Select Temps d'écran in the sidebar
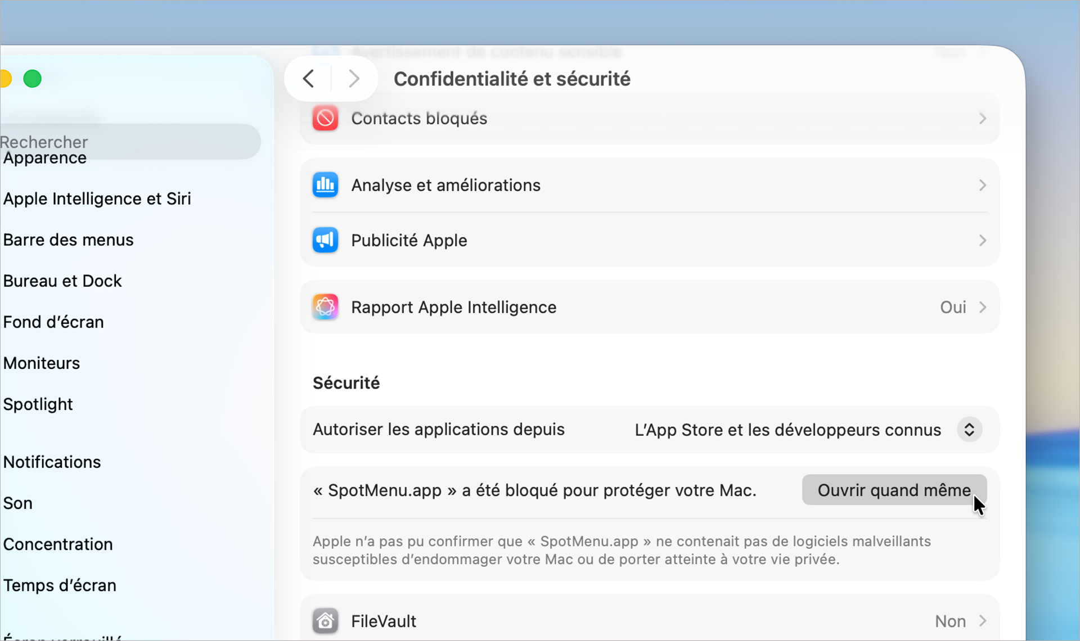Screen dimensions: 1080x641 [59, 585]
